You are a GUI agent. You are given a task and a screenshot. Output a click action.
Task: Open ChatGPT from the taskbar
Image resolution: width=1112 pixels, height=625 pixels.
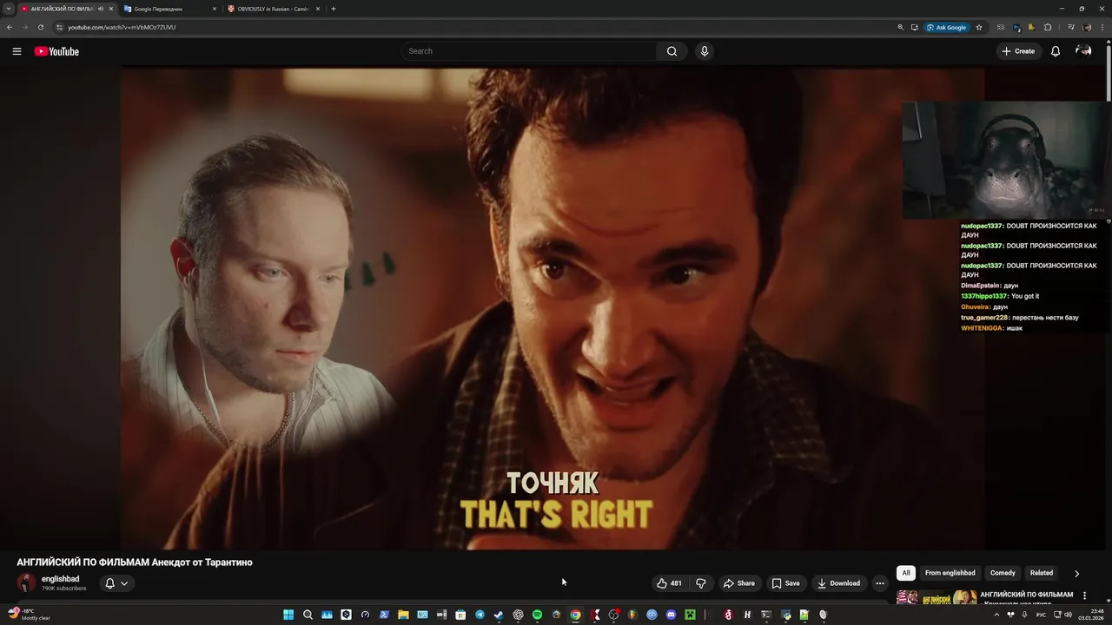pos(518,615)
